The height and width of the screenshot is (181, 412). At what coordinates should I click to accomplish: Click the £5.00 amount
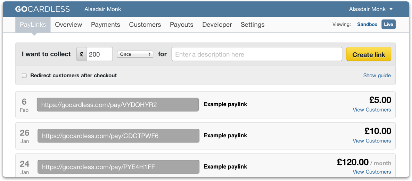380,100
